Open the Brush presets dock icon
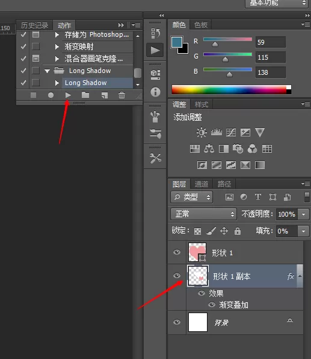Viewport: 311px width, 359px height. 155,117
